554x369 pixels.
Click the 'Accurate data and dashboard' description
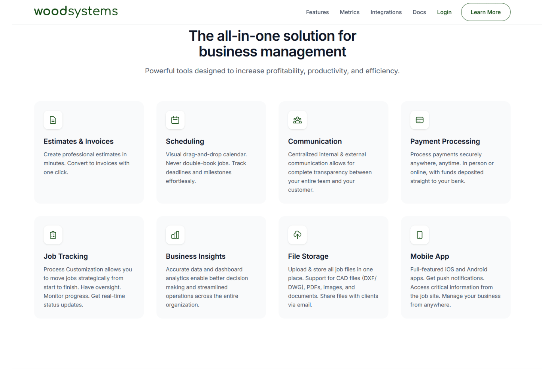point(207,287)
